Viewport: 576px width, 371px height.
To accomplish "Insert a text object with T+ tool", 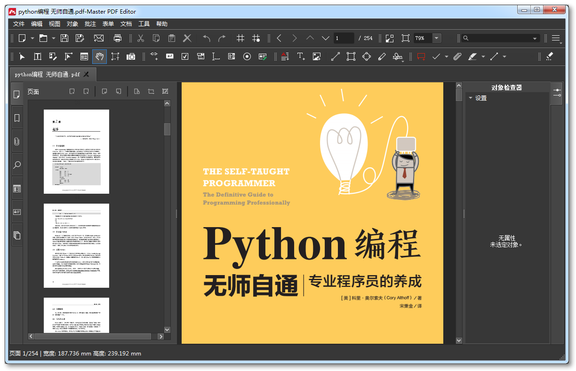I will (x=301, y=56).
